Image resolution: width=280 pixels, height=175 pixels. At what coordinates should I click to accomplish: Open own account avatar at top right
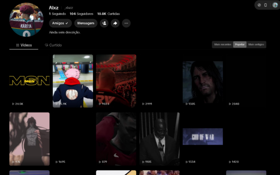(275, 5)
